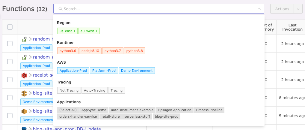Check the second blog-site function checkbox
Viewport: 305px width, 130px height.
[10, 116]
